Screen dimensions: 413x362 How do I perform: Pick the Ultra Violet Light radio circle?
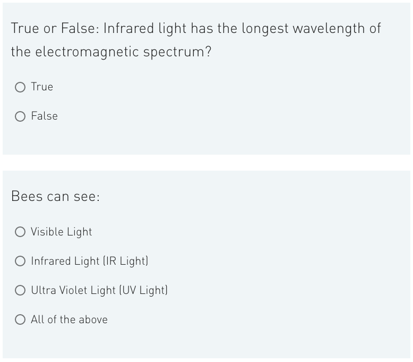[x=20, y=290]
